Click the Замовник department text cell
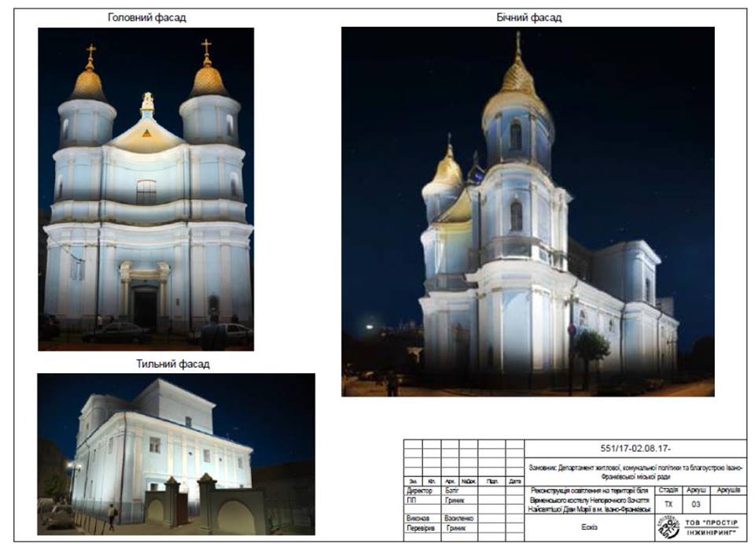Viewport: 755px width, 544px height. tap(635, 472)
